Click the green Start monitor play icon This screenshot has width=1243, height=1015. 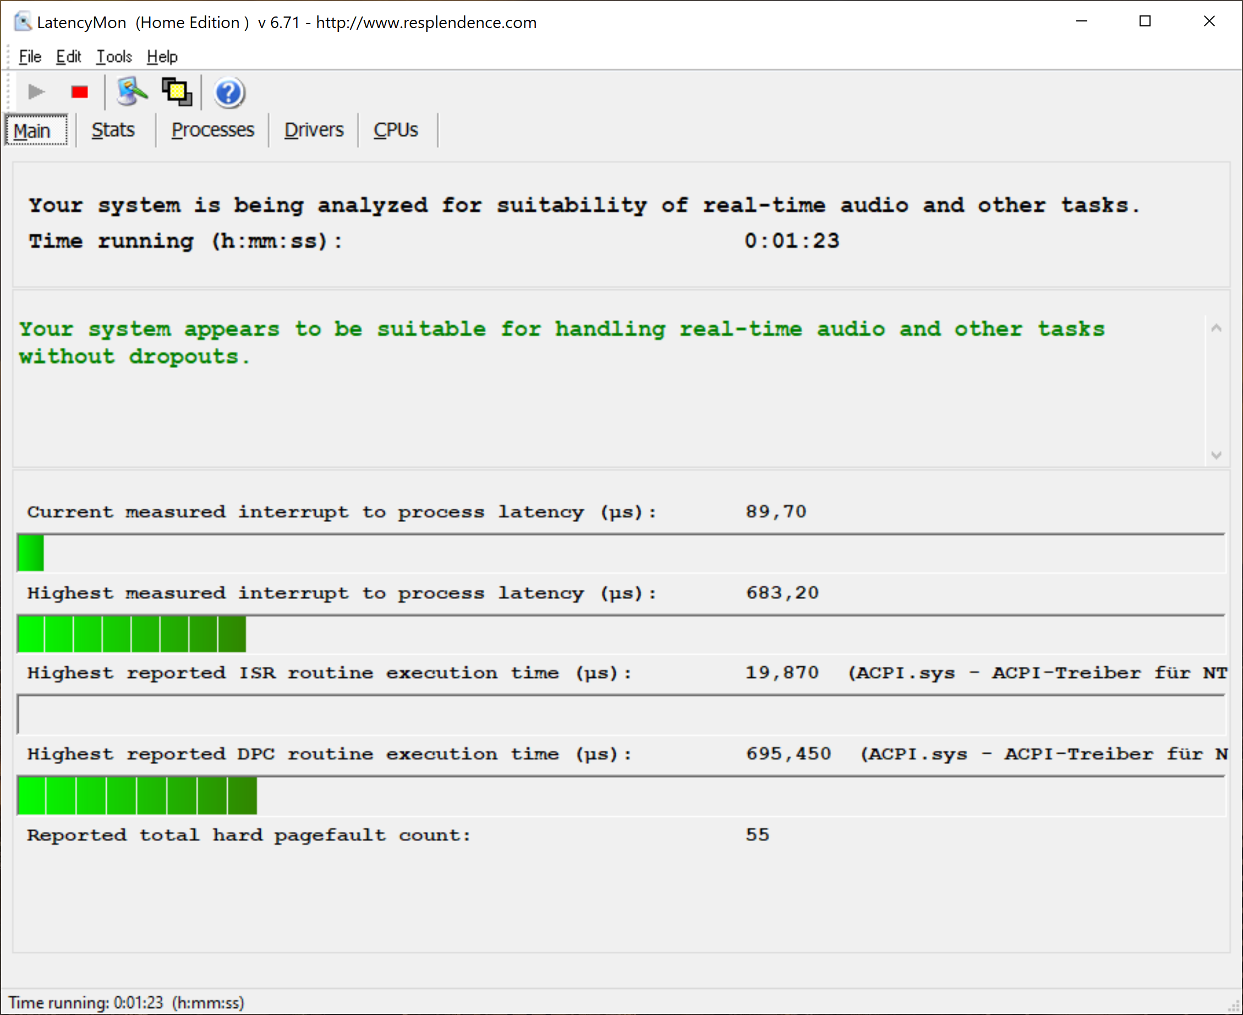click(x=36, y=92)
